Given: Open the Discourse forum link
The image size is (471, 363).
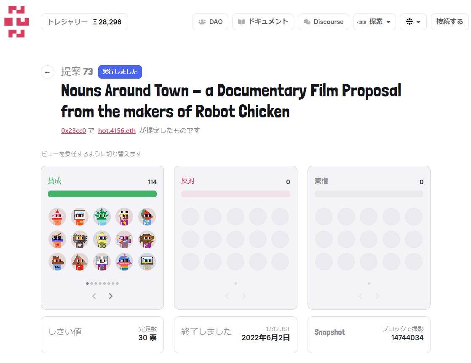Looking at the screenshot, I should click(x=323, y=22).
